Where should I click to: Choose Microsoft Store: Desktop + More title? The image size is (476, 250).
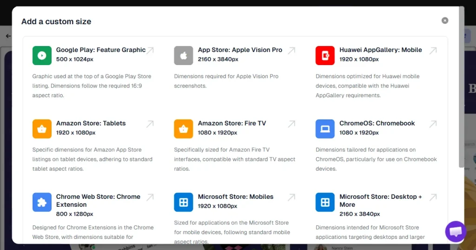[381, 201]
